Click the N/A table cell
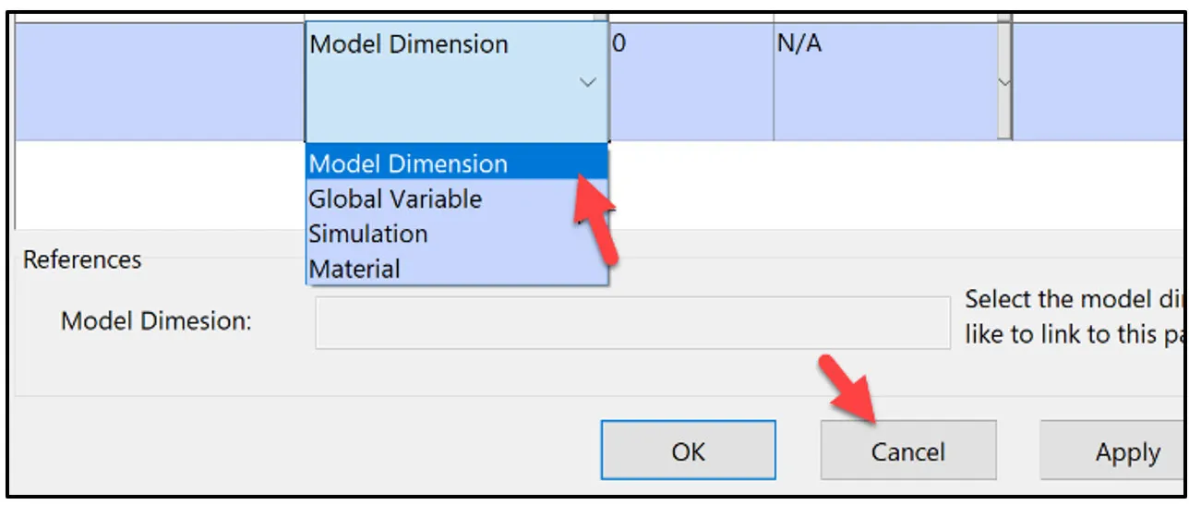 click(x=885, y=81)
